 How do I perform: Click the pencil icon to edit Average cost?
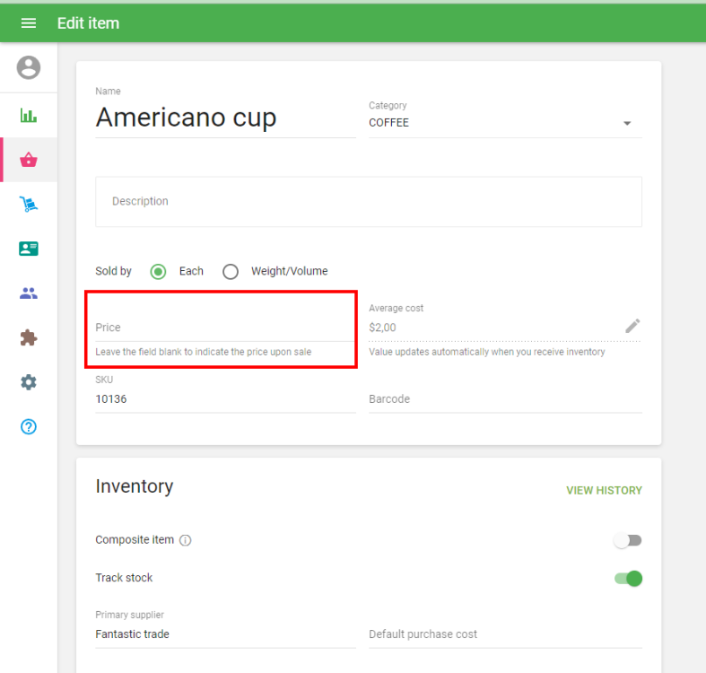click(x=632, y=326)
